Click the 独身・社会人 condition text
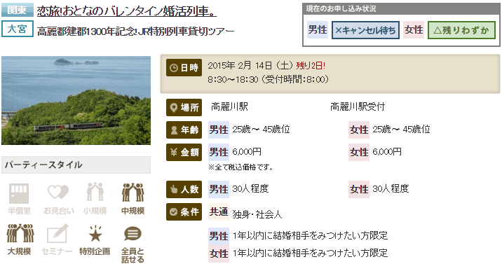This screenshot has width=502, height=264. click(257, 214)
